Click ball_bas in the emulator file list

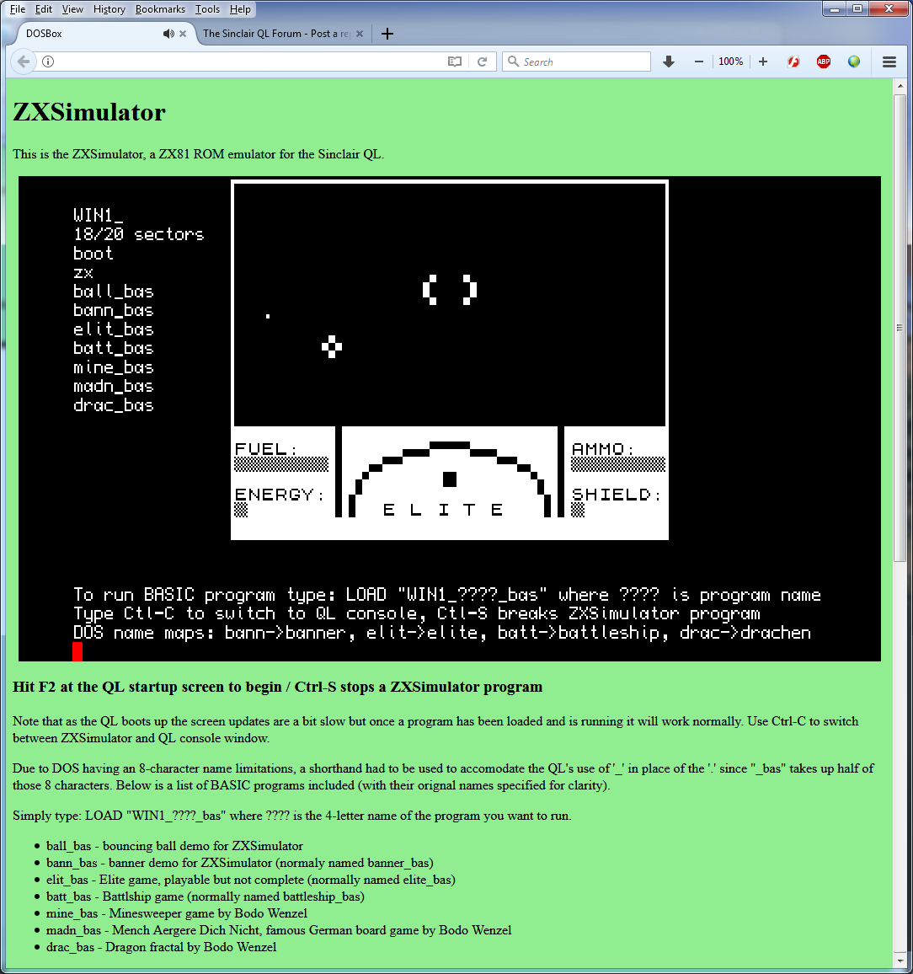coord(113,292)
